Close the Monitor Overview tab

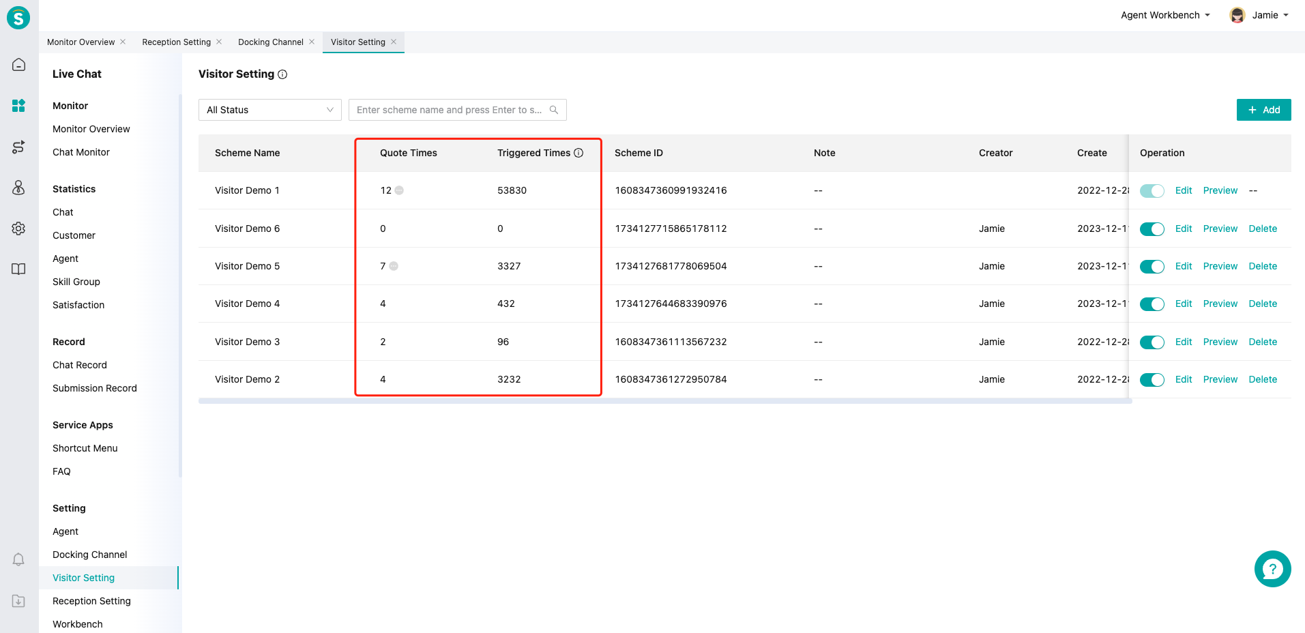point(123,42)
